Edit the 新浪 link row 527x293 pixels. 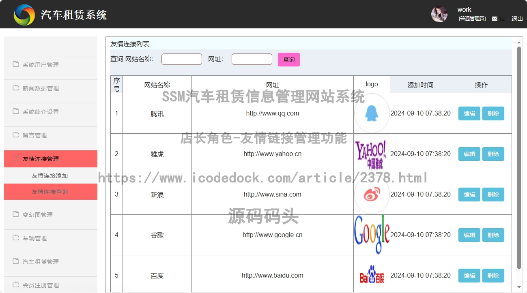(x=469, y=195)
